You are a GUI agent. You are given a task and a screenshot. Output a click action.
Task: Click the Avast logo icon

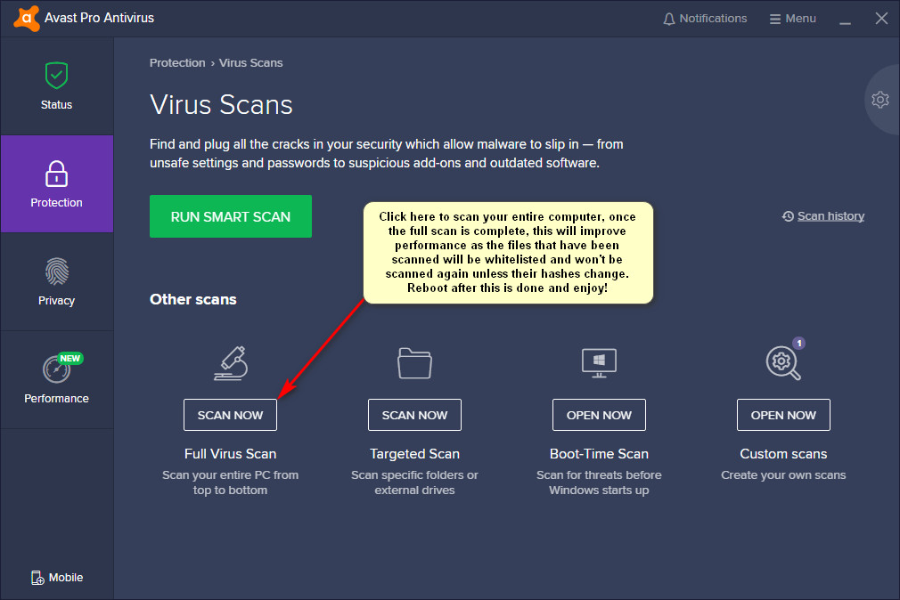click(27, 19)
